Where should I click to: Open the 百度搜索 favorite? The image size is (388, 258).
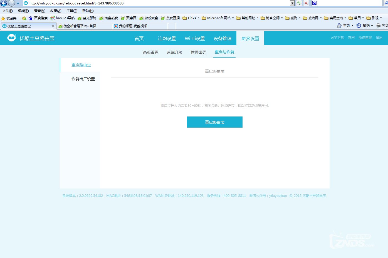(38, 18)
